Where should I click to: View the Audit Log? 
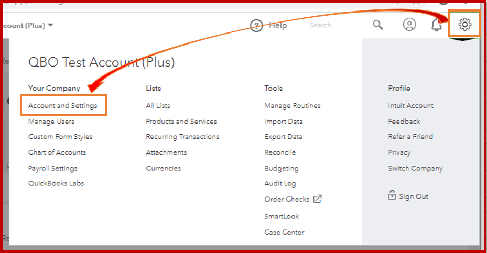click(280, 183)
